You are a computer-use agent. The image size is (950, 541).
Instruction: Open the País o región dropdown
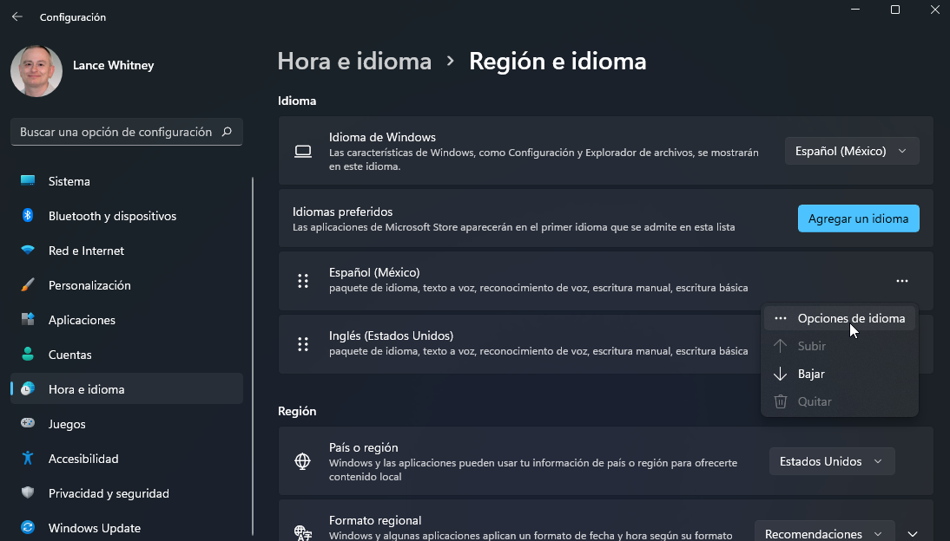point(831,460)
